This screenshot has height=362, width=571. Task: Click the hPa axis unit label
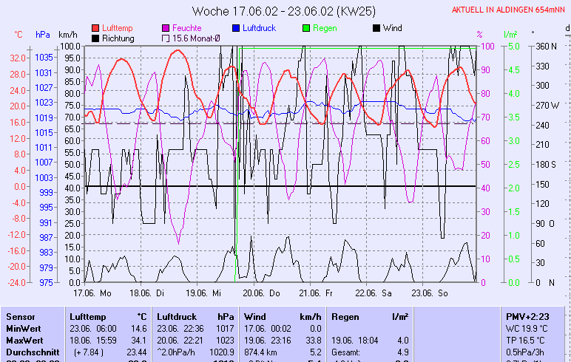coord(43,35)
